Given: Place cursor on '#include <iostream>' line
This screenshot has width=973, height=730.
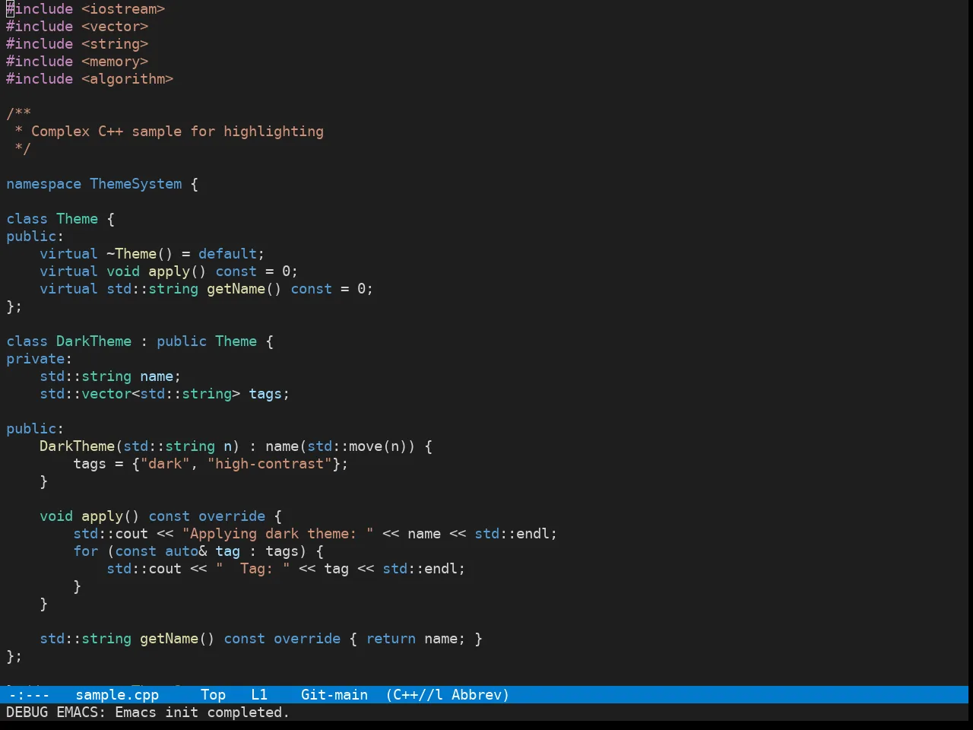Looking at the screenshot, I should point(86,9).
